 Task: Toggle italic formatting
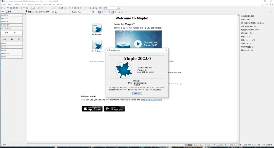[x=102, y=12]
